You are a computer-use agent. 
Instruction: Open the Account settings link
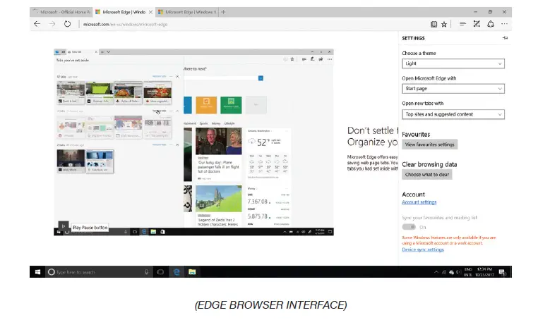(419, 202)
